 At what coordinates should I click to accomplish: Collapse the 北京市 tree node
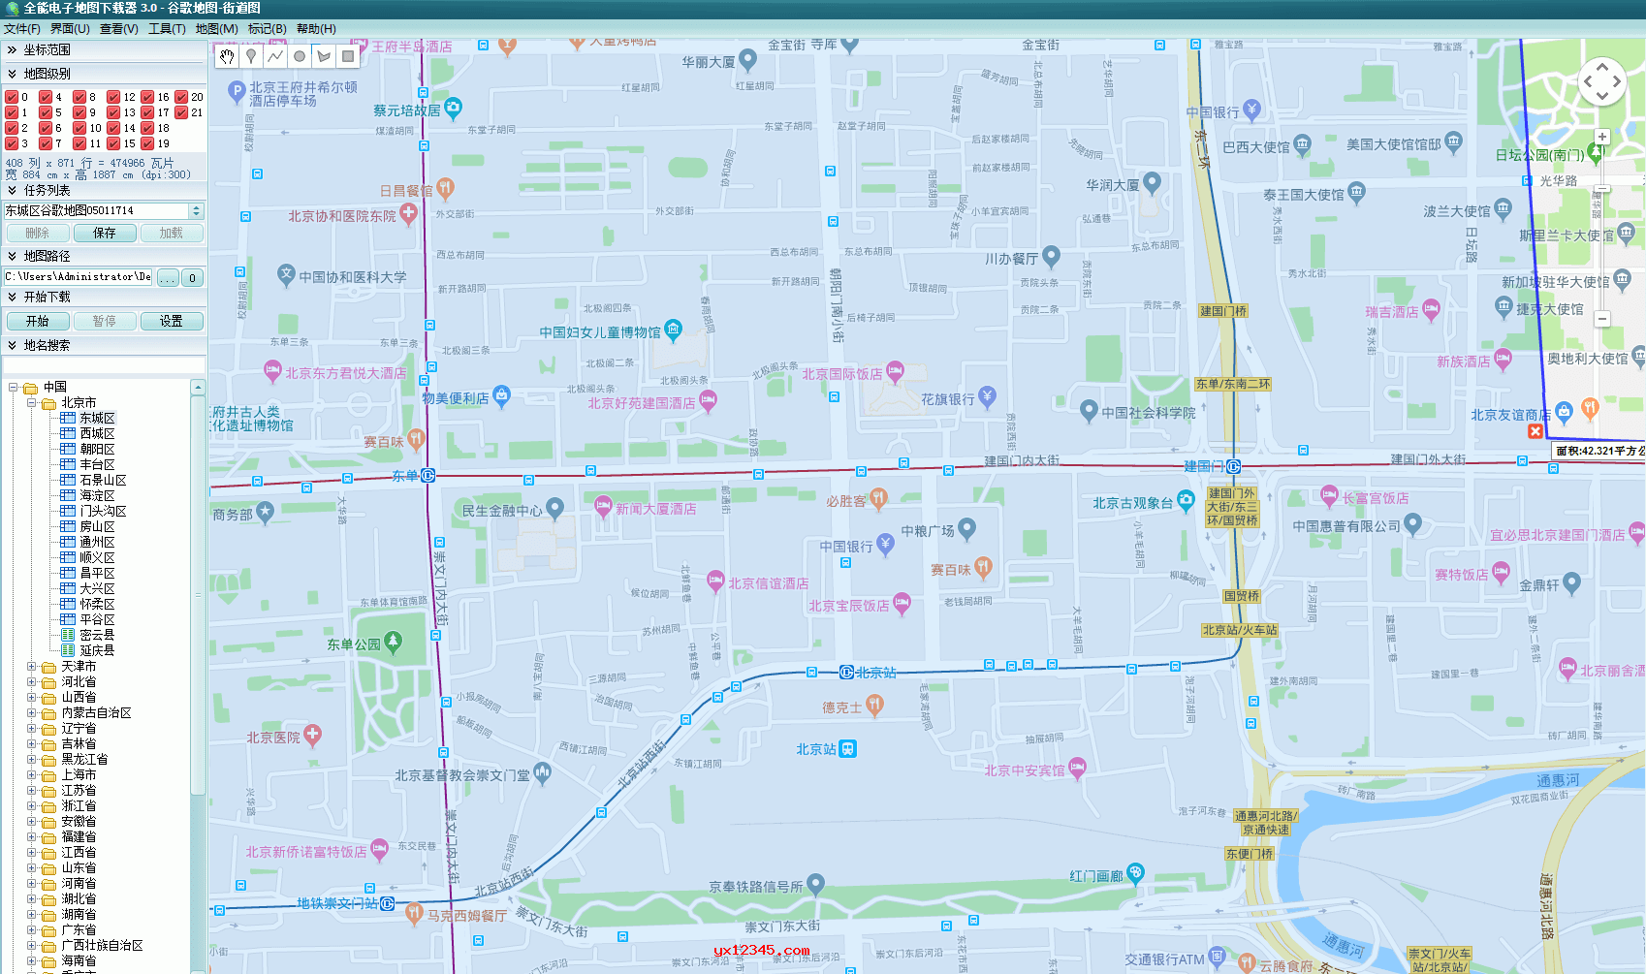pos(31,402)
